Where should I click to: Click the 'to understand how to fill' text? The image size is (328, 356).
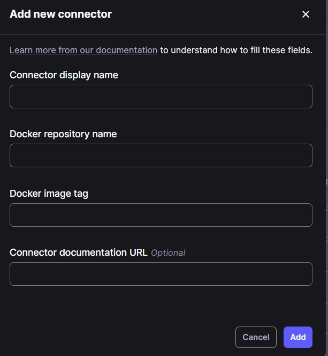(236, 50)
